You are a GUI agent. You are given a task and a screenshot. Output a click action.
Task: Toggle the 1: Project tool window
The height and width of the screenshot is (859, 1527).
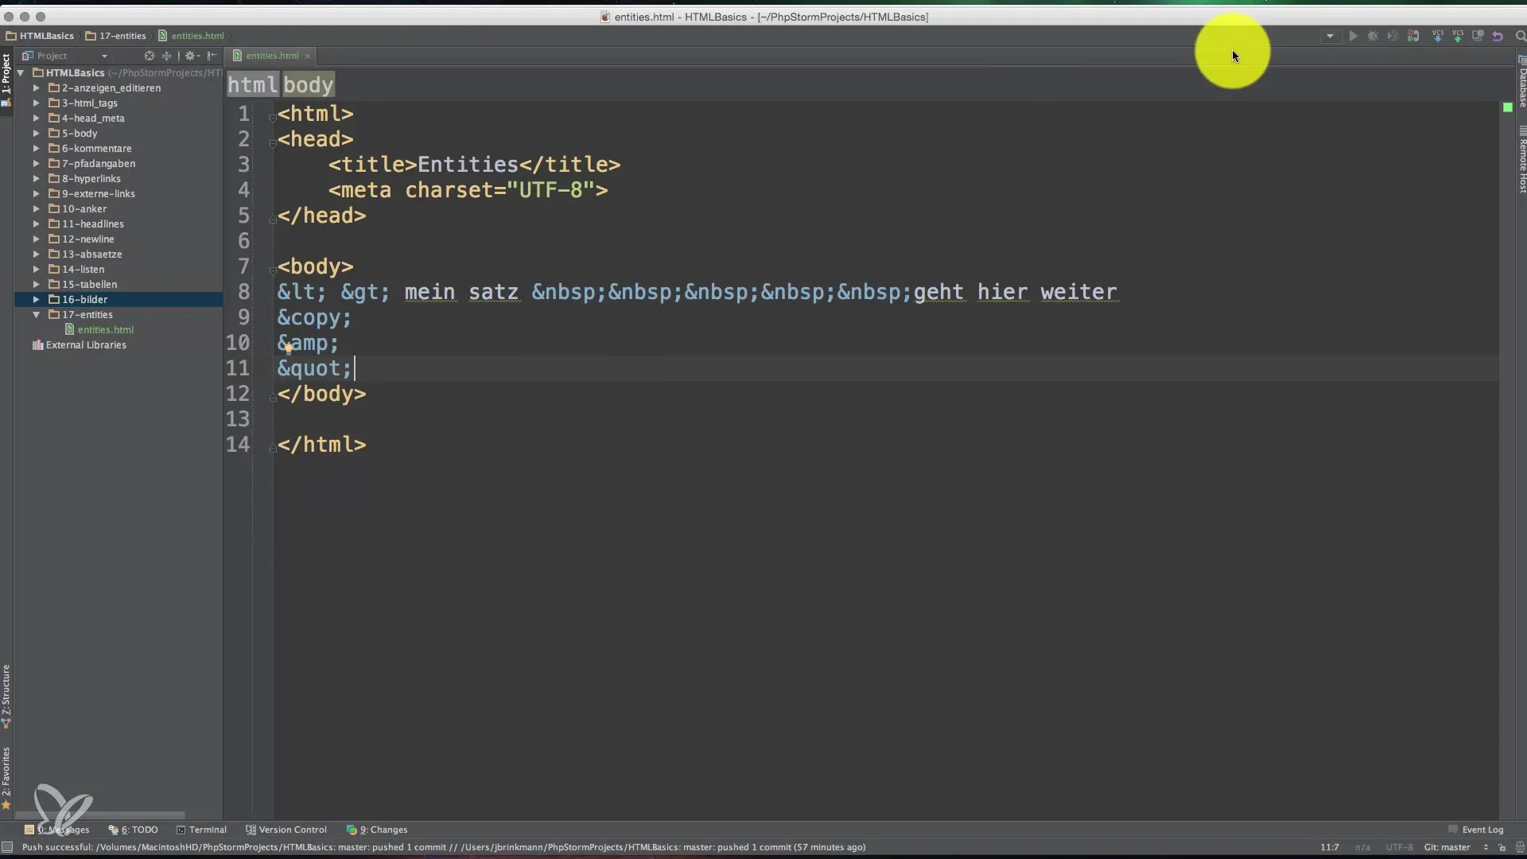point(6,80)
